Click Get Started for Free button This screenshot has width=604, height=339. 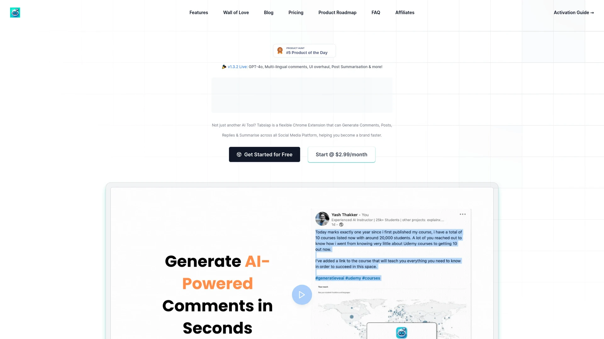[264, 154]
